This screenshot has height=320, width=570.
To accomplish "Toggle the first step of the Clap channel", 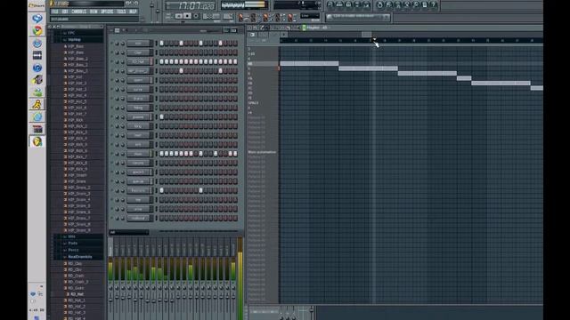I will pyautogui.click(x=162, y=52).
